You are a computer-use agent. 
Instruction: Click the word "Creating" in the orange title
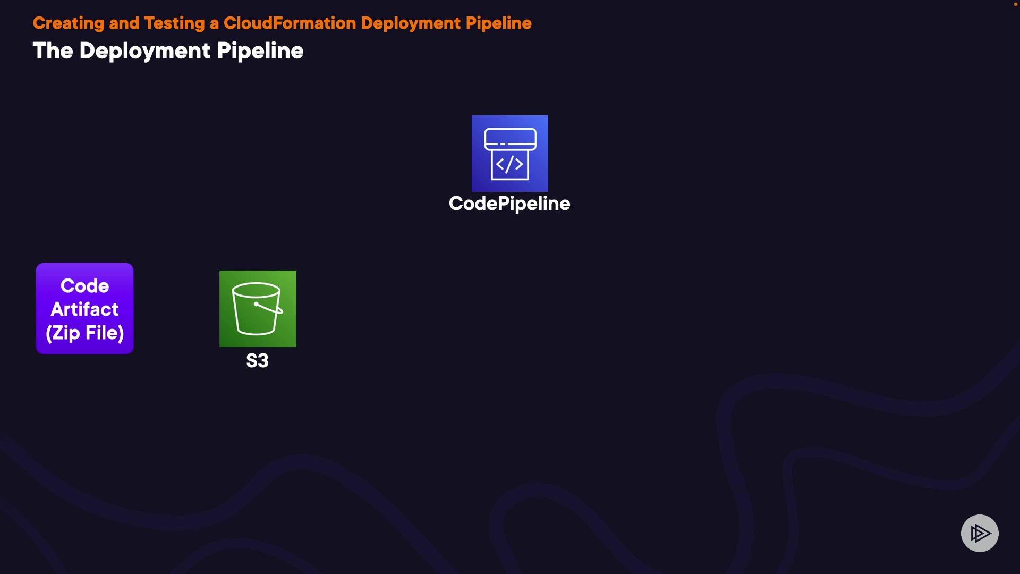[x=68, y=23]
